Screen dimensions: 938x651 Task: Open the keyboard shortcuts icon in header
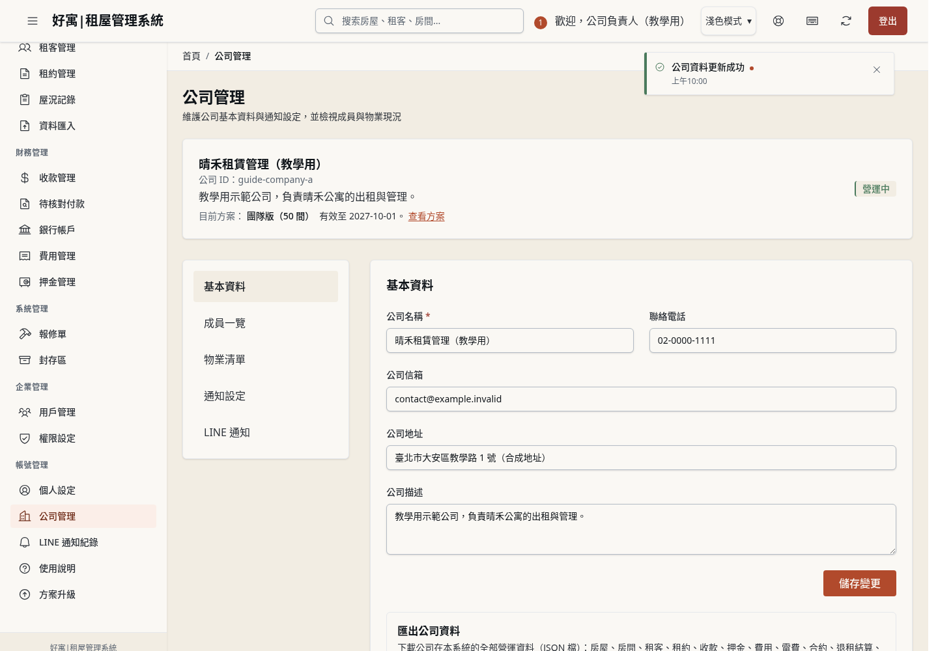coord(812,21)
